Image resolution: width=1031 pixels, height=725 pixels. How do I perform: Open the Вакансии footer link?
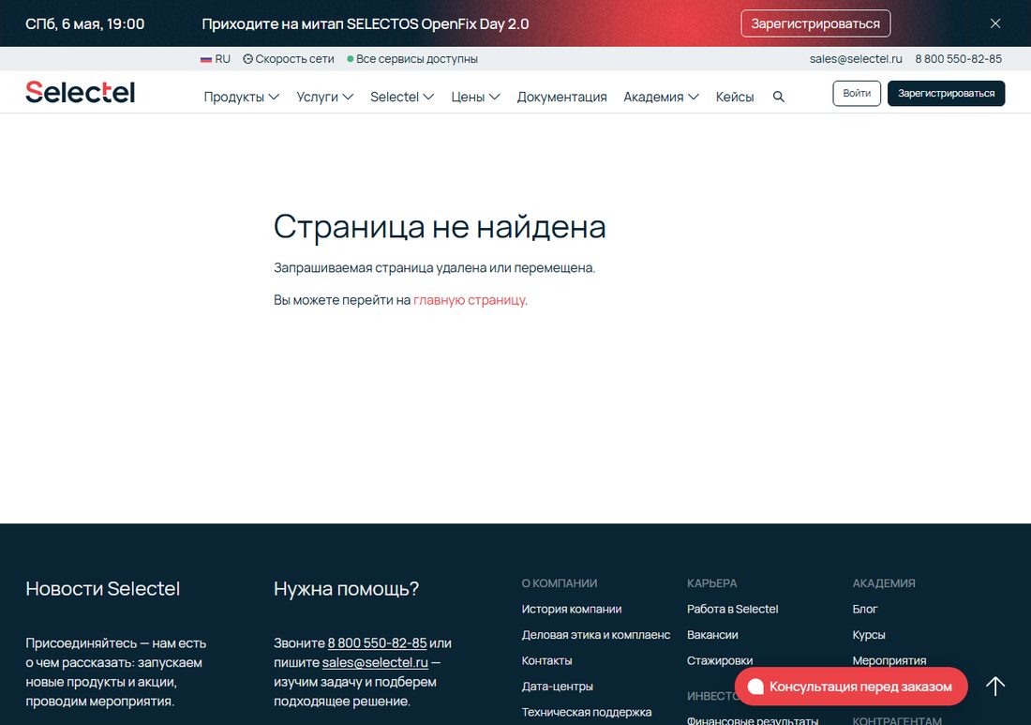pos(712,635)
